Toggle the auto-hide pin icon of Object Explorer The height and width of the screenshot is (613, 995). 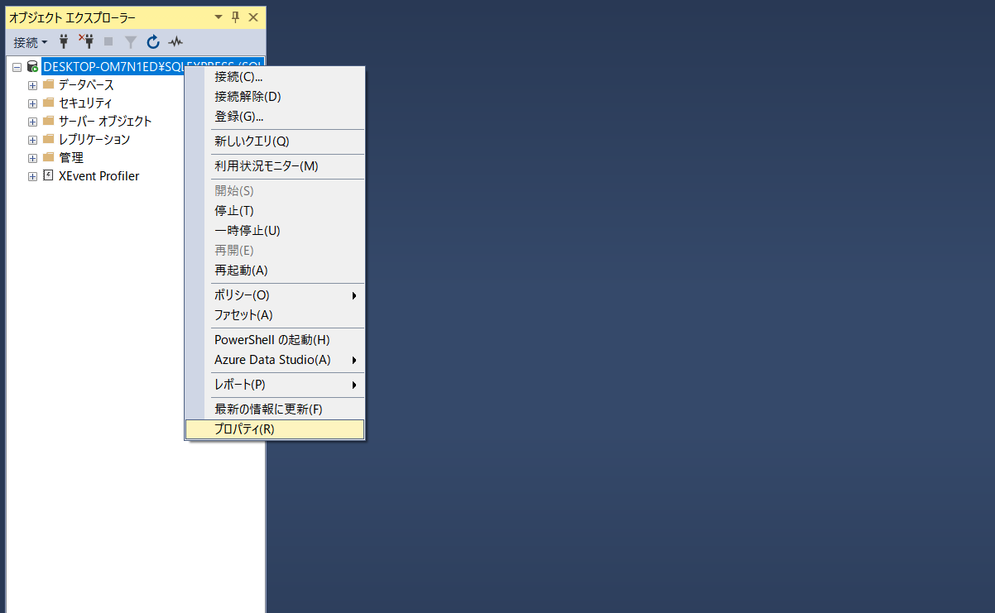pos(235,17)
